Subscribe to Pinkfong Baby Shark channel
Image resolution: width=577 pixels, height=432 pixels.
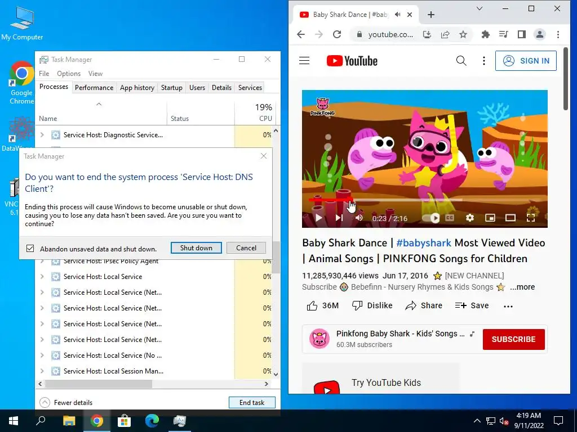(x=514, y=339)
